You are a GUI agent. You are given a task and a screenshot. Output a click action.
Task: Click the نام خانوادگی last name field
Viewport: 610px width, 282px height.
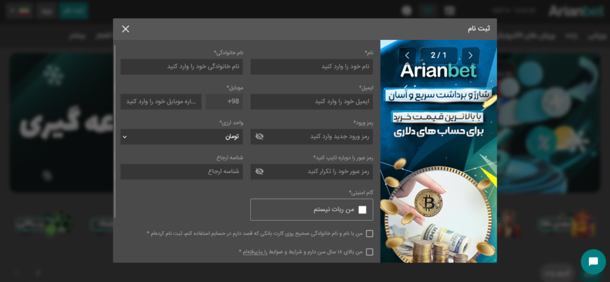point(182,67)
